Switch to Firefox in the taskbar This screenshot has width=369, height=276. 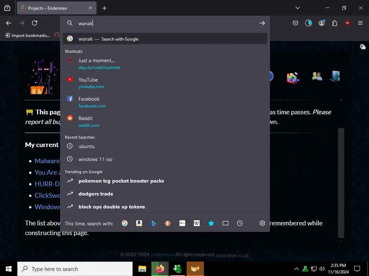click(160, 269)
